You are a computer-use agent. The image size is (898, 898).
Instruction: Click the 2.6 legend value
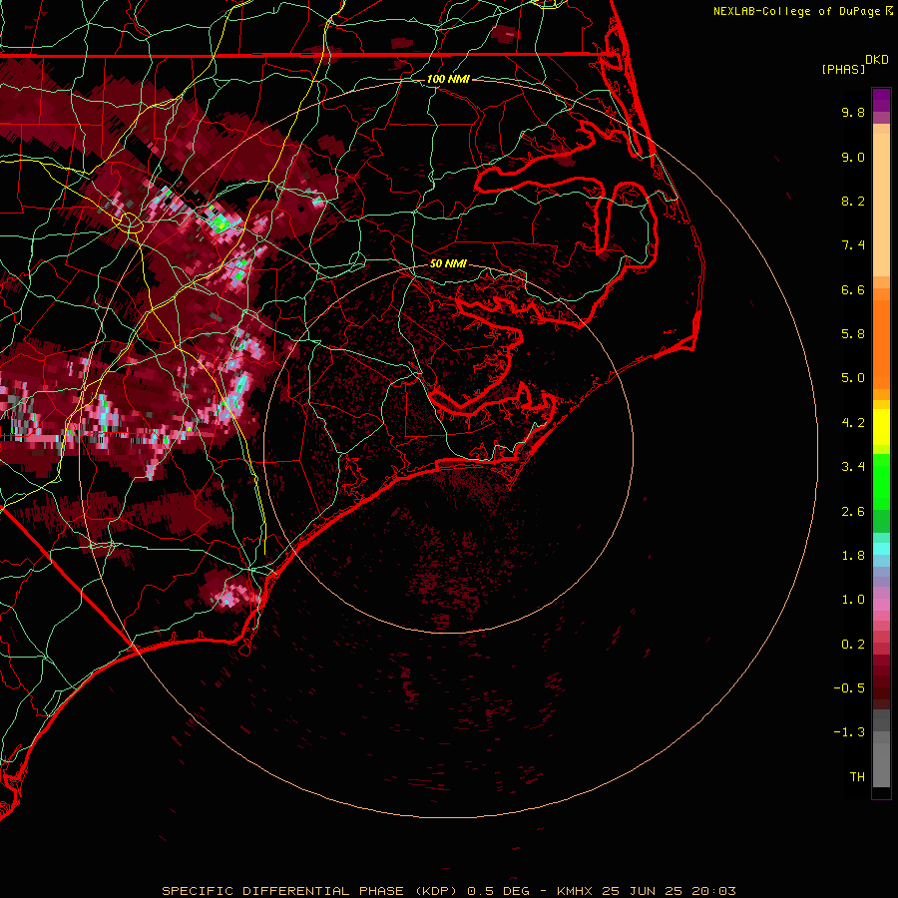click(853, 512)
